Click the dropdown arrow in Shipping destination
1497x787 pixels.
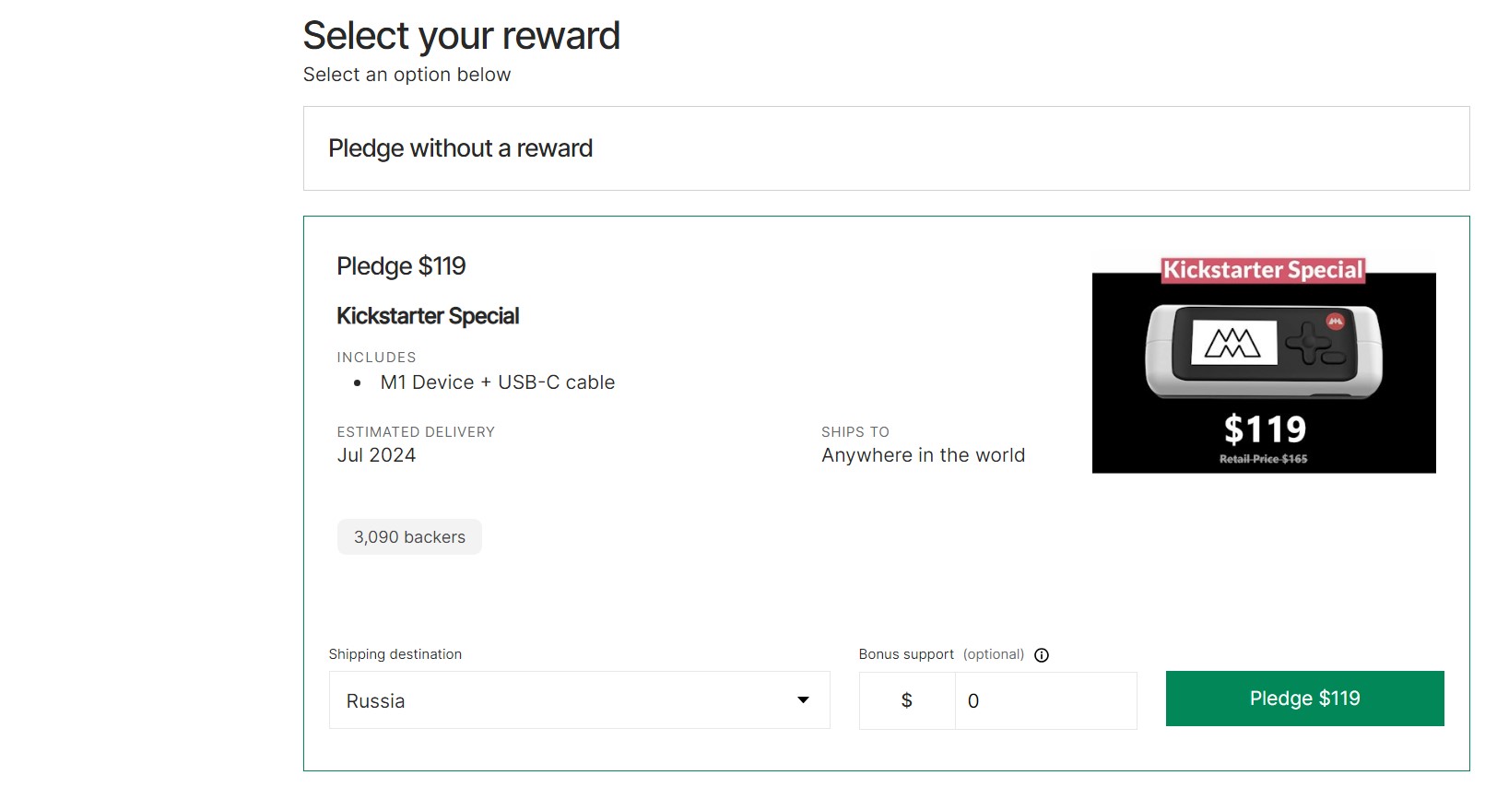pyautogui.click(x=803, y=700)
